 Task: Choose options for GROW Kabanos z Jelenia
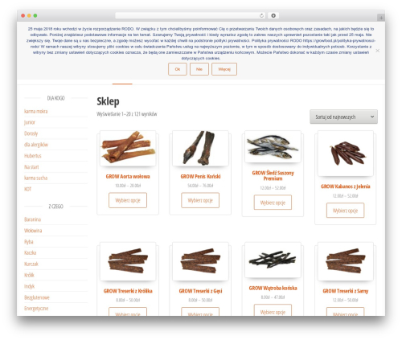[x=346, y=211]
